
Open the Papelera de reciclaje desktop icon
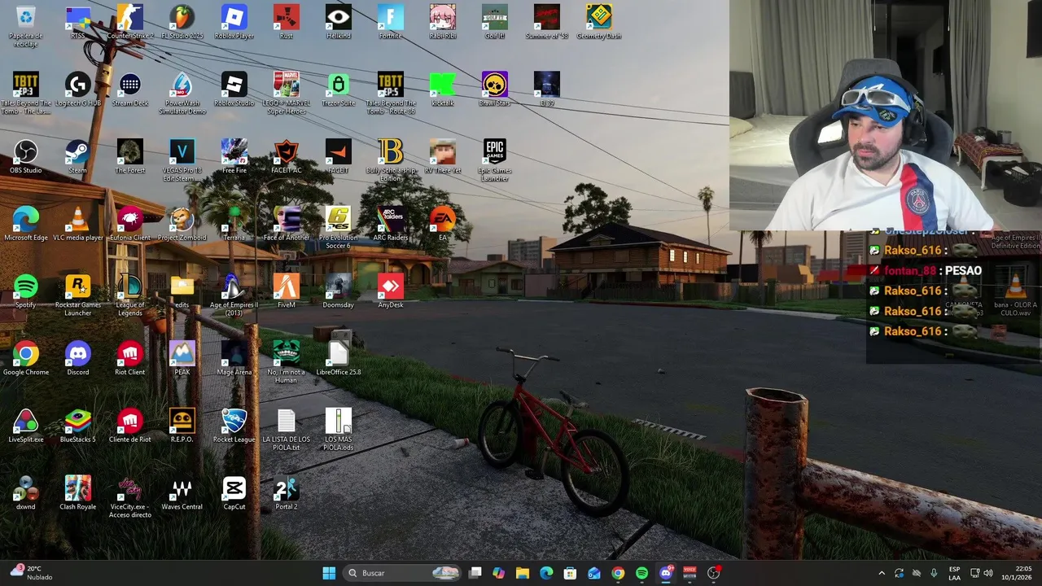25,24
